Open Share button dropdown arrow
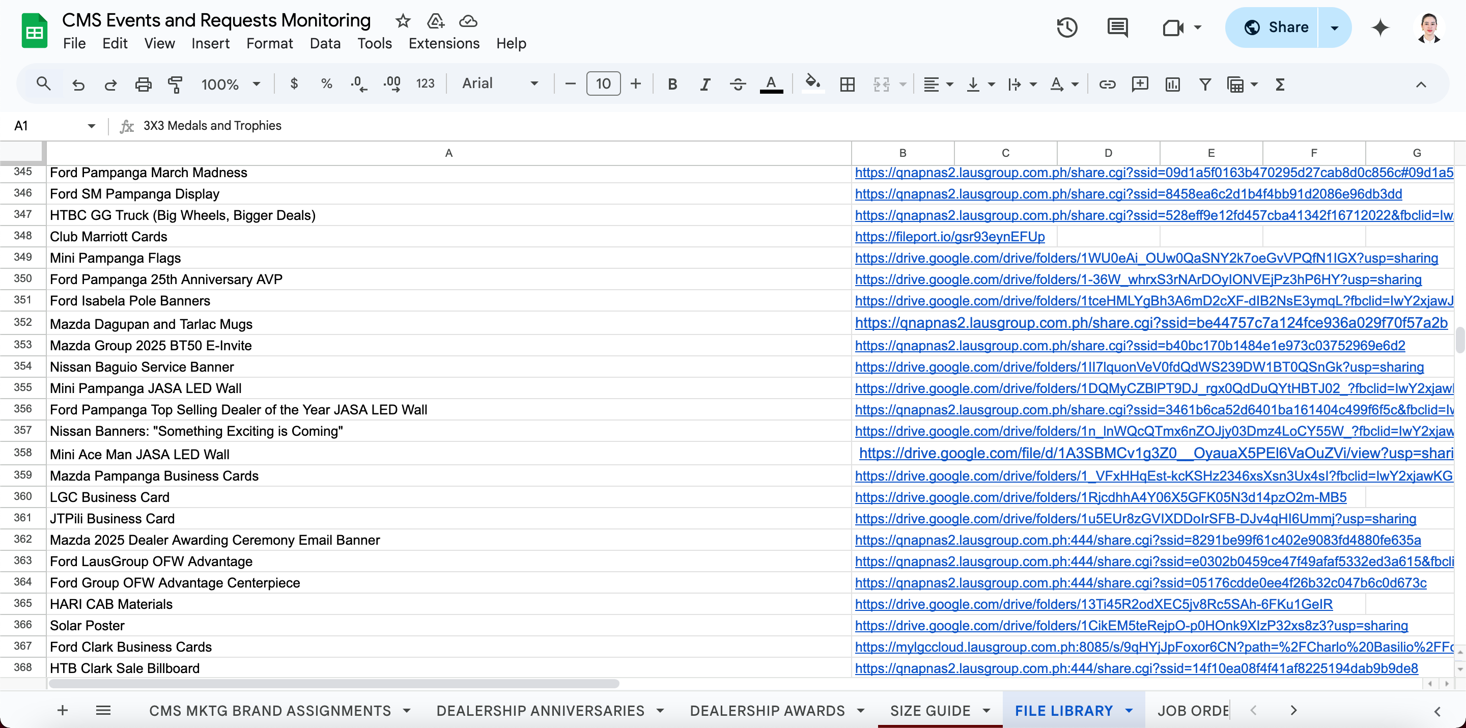The image size is (1466, 728). pos(1334,27)
